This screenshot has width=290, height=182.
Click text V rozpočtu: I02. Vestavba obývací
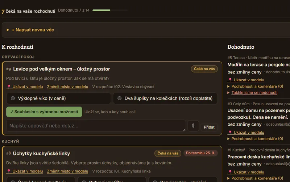click(123, 87)
